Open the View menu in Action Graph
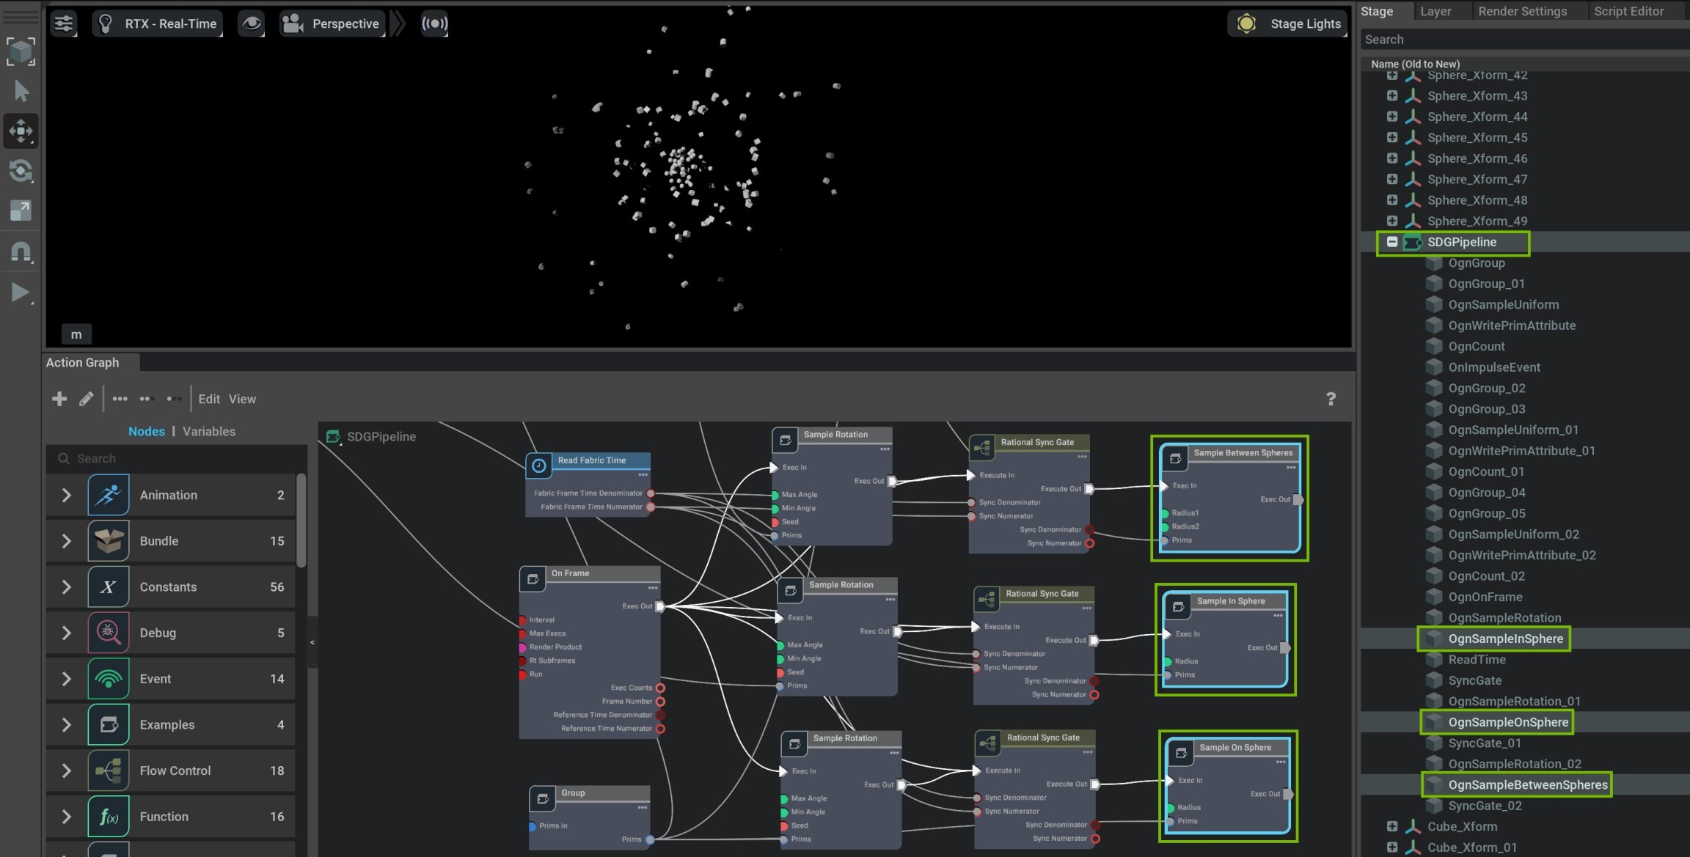The width and height of the screenshot is (1690, 857). pos(242,399)
